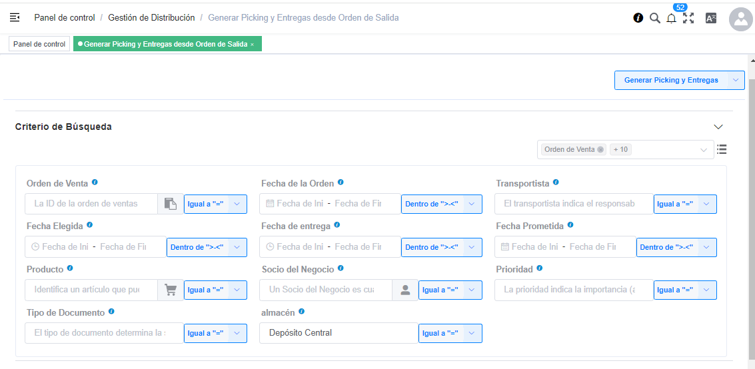Viewport: 755px width, 369px height.
Task: Open the user profile avatar
Action: pyautogui.click(x=741, y=19)
